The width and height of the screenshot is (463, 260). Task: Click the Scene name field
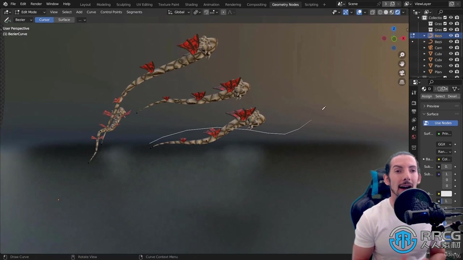tap(361, 4)
